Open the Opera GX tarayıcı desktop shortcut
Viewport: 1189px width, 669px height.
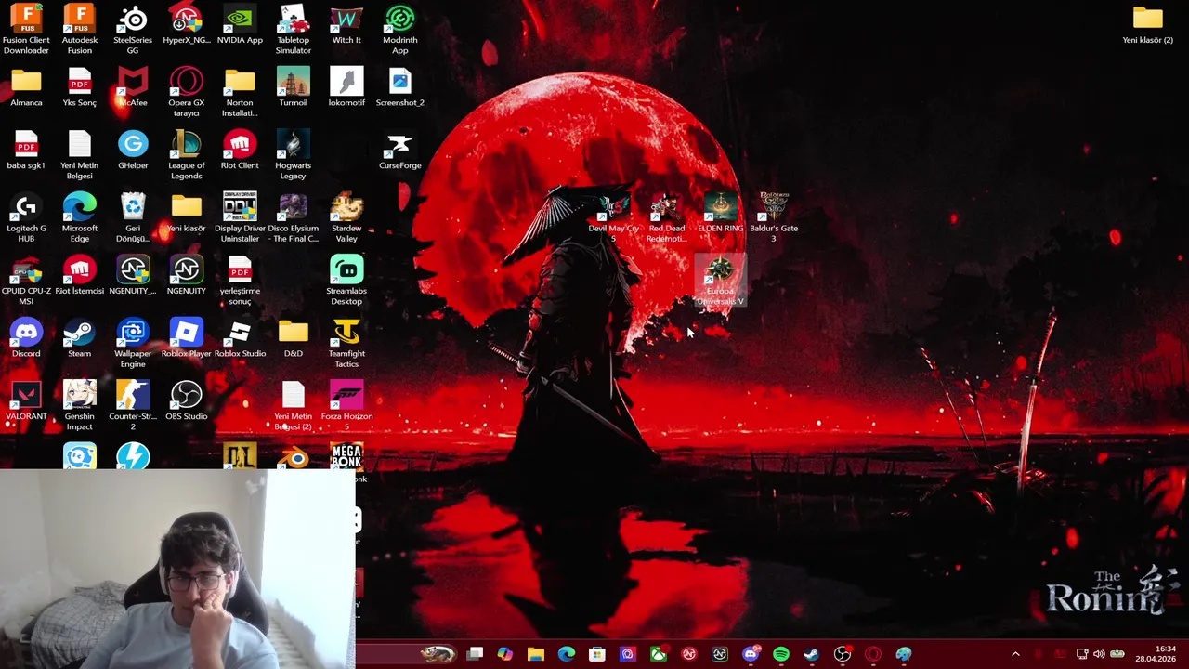(x=187, y=92)
